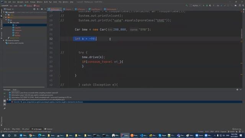This screenshot has height=138, width=245.
Task: Open Skype from the taskbar
Action: click(162, 135)
